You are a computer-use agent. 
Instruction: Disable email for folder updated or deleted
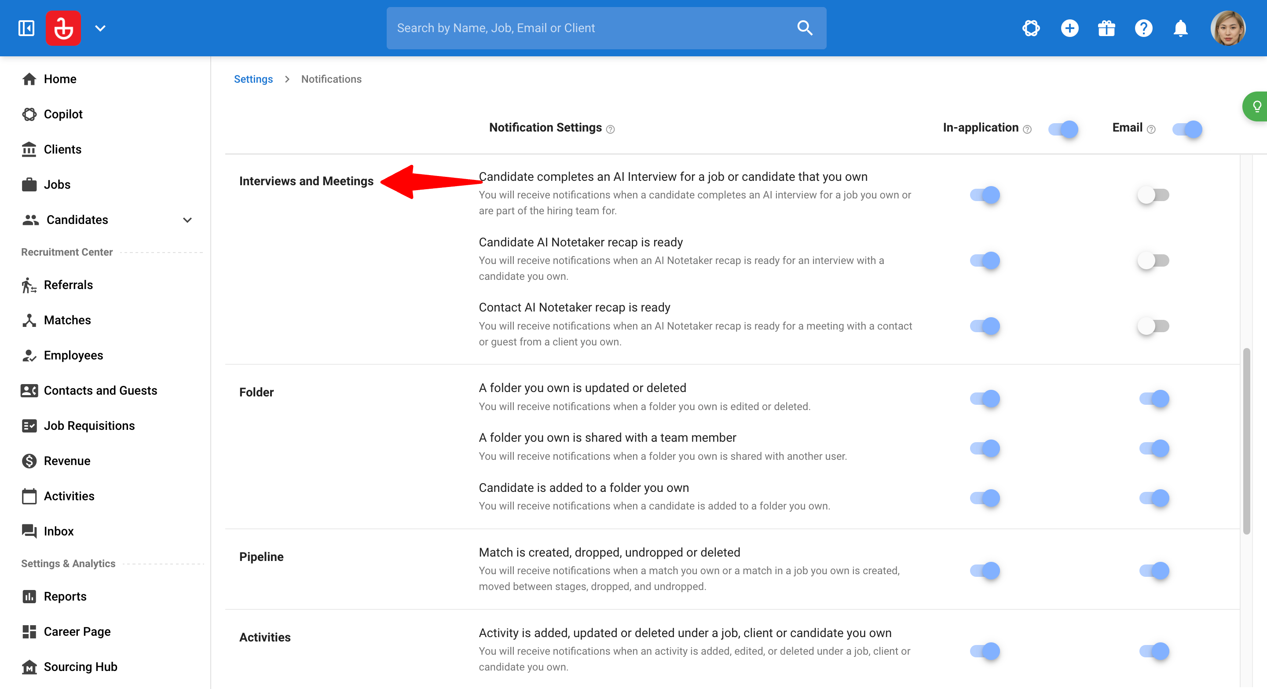1154,398
